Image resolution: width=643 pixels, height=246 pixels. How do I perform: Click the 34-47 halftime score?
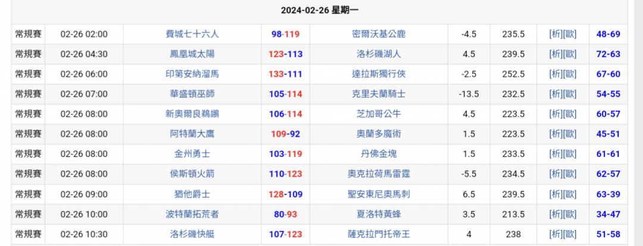point(608,214)
